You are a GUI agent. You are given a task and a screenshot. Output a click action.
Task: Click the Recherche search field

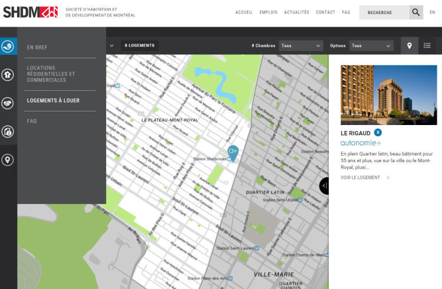pos(383,12)
